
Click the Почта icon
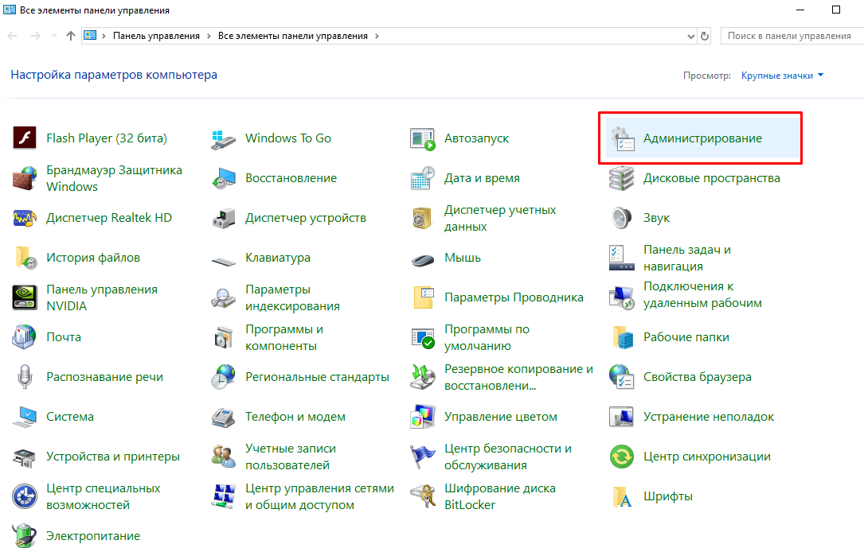[25, 336]
